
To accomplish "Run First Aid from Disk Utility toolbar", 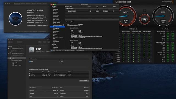I will tap(40, 42).
